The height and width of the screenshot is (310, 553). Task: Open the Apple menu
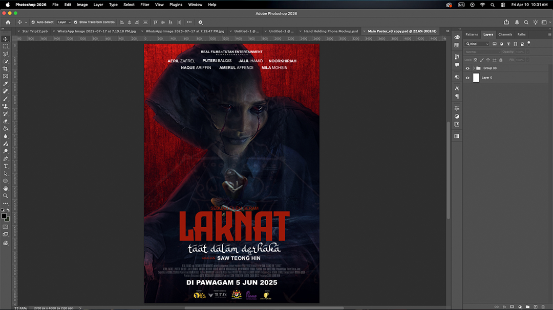pyautogui.click(x=8, y=5)
